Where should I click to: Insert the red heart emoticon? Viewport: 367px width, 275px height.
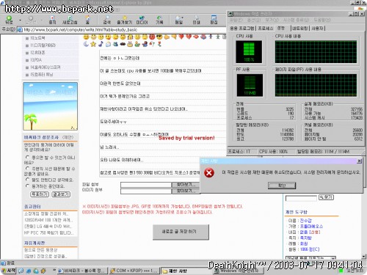click(x=181, y=37)
